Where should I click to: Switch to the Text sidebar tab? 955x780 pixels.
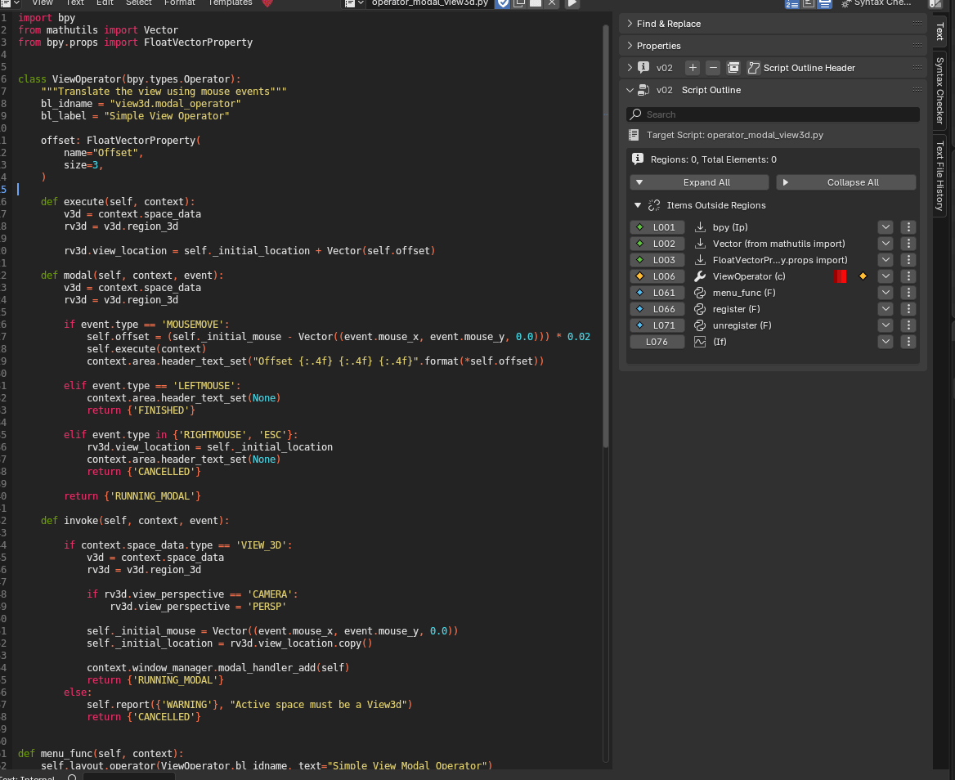click(939, 32)
